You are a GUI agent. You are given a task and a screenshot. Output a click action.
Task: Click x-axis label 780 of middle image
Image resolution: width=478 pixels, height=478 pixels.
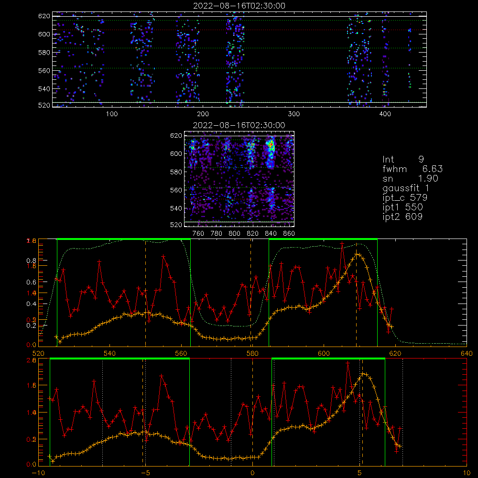(x=217, y=234)
